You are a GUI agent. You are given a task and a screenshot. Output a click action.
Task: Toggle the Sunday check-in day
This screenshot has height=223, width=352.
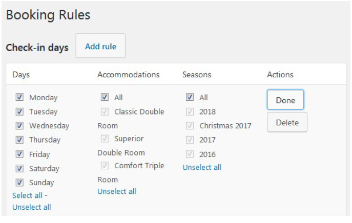[19, 183]
